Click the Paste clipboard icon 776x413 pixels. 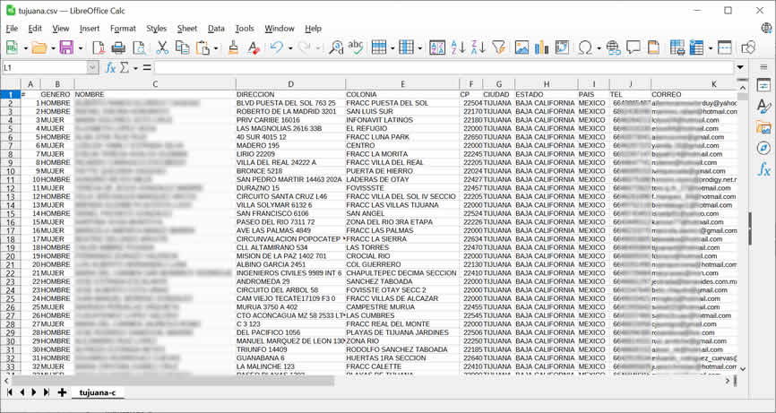(x=203, y=47)
